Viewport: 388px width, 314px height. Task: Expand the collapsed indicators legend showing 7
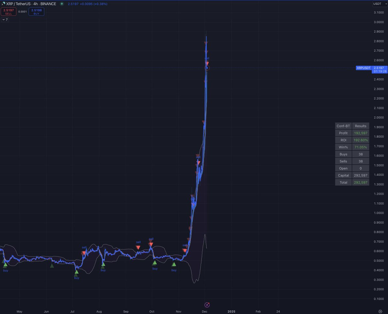5,20
